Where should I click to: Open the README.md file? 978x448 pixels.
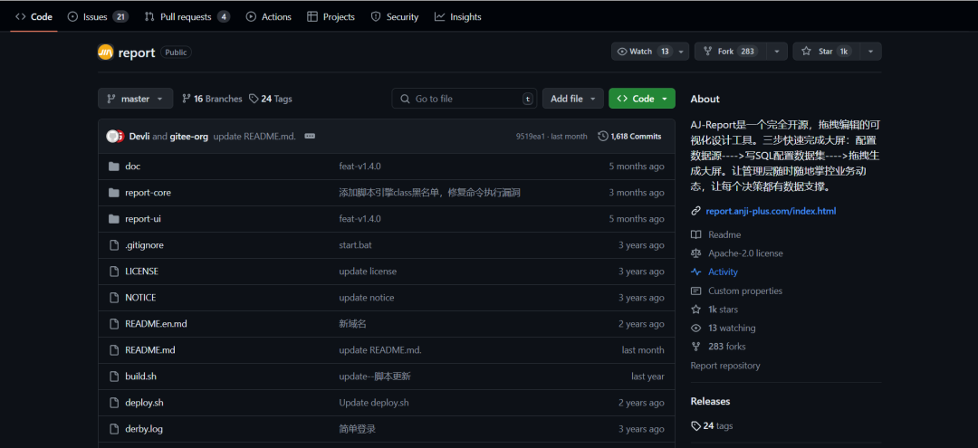[150, 349]
